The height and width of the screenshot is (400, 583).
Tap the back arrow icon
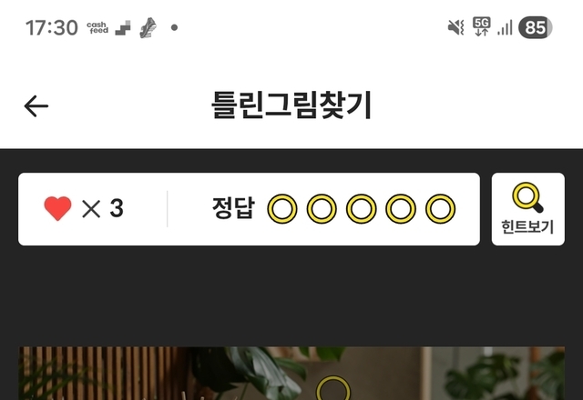tap(36, 106)
